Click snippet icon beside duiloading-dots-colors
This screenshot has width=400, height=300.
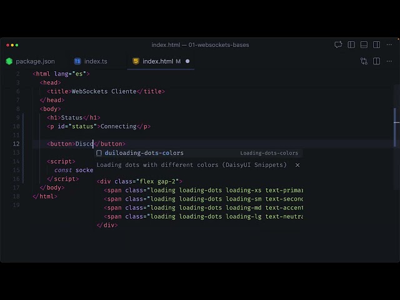[99, 153]
